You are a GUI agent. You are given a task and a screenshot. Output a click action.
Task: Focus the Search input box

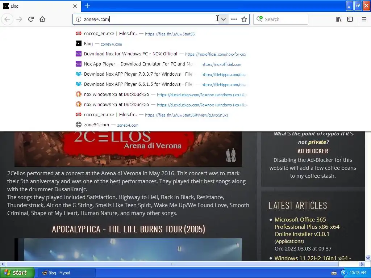point(281,19)
